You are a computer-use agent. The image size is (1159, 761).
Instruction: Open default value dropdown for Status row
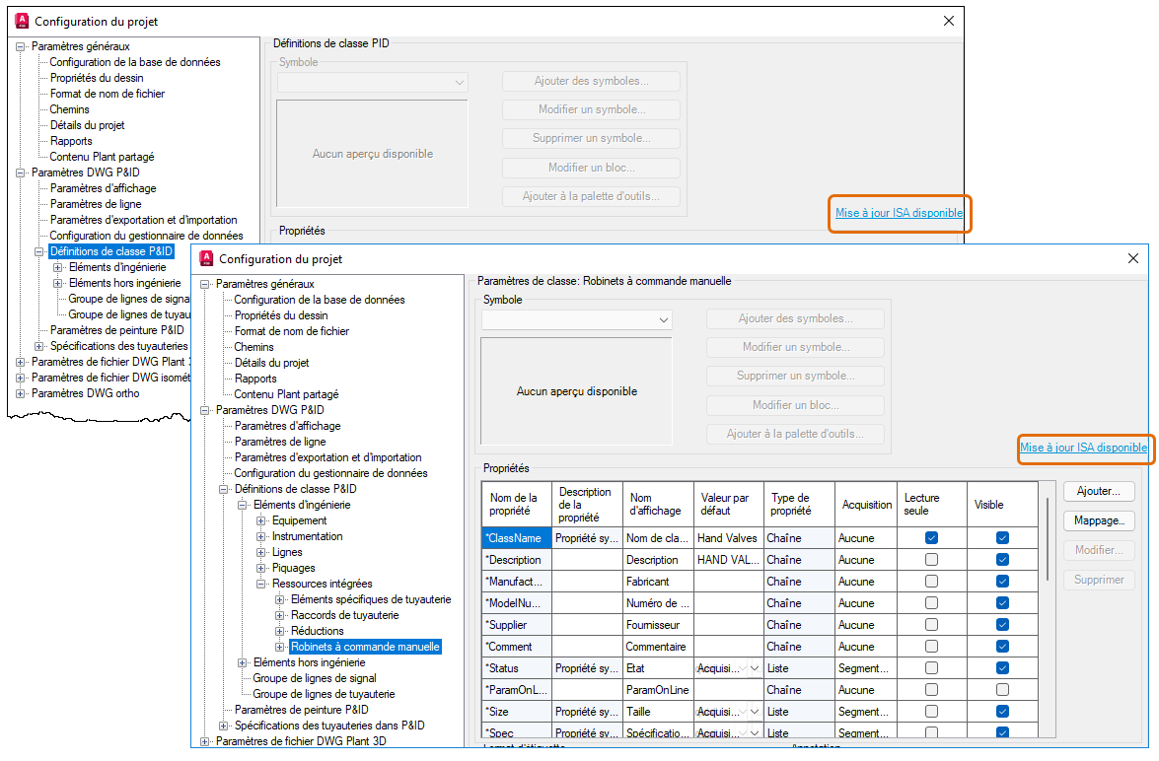pos(754,668)
